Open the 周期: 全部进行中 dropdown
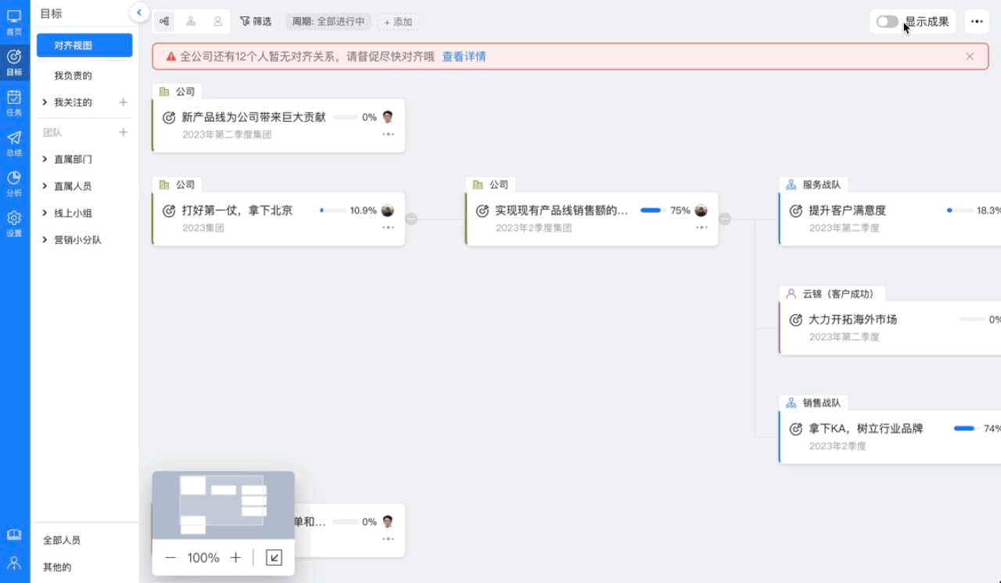1001x583 pixels. (328, 22)
